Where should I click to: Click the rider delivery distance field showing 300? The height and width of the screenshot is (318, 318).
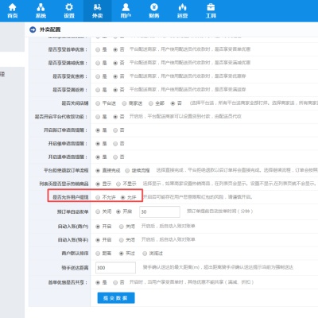(x=115, y=268)
